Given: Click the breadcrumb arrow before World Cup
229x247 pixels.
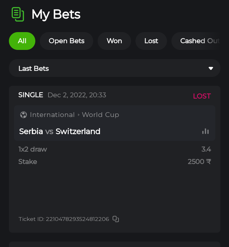Looking at the screenshot, I should click(x=79, y=115).
